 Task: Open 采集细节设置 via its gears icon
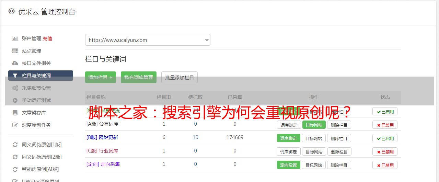[15, 88]
